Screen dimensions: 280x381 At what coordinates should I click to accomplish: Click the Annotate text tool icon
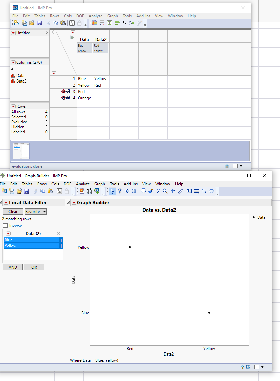click(189, 191)
